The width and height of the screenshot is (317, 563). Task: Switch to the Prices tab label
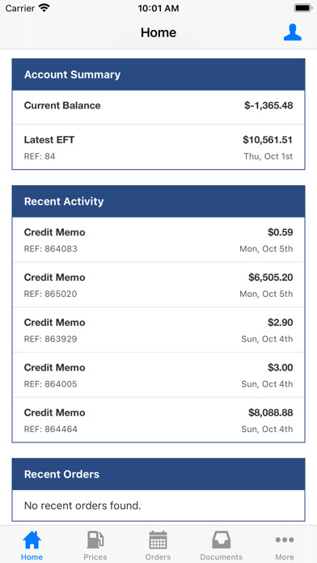coord(95,557)
